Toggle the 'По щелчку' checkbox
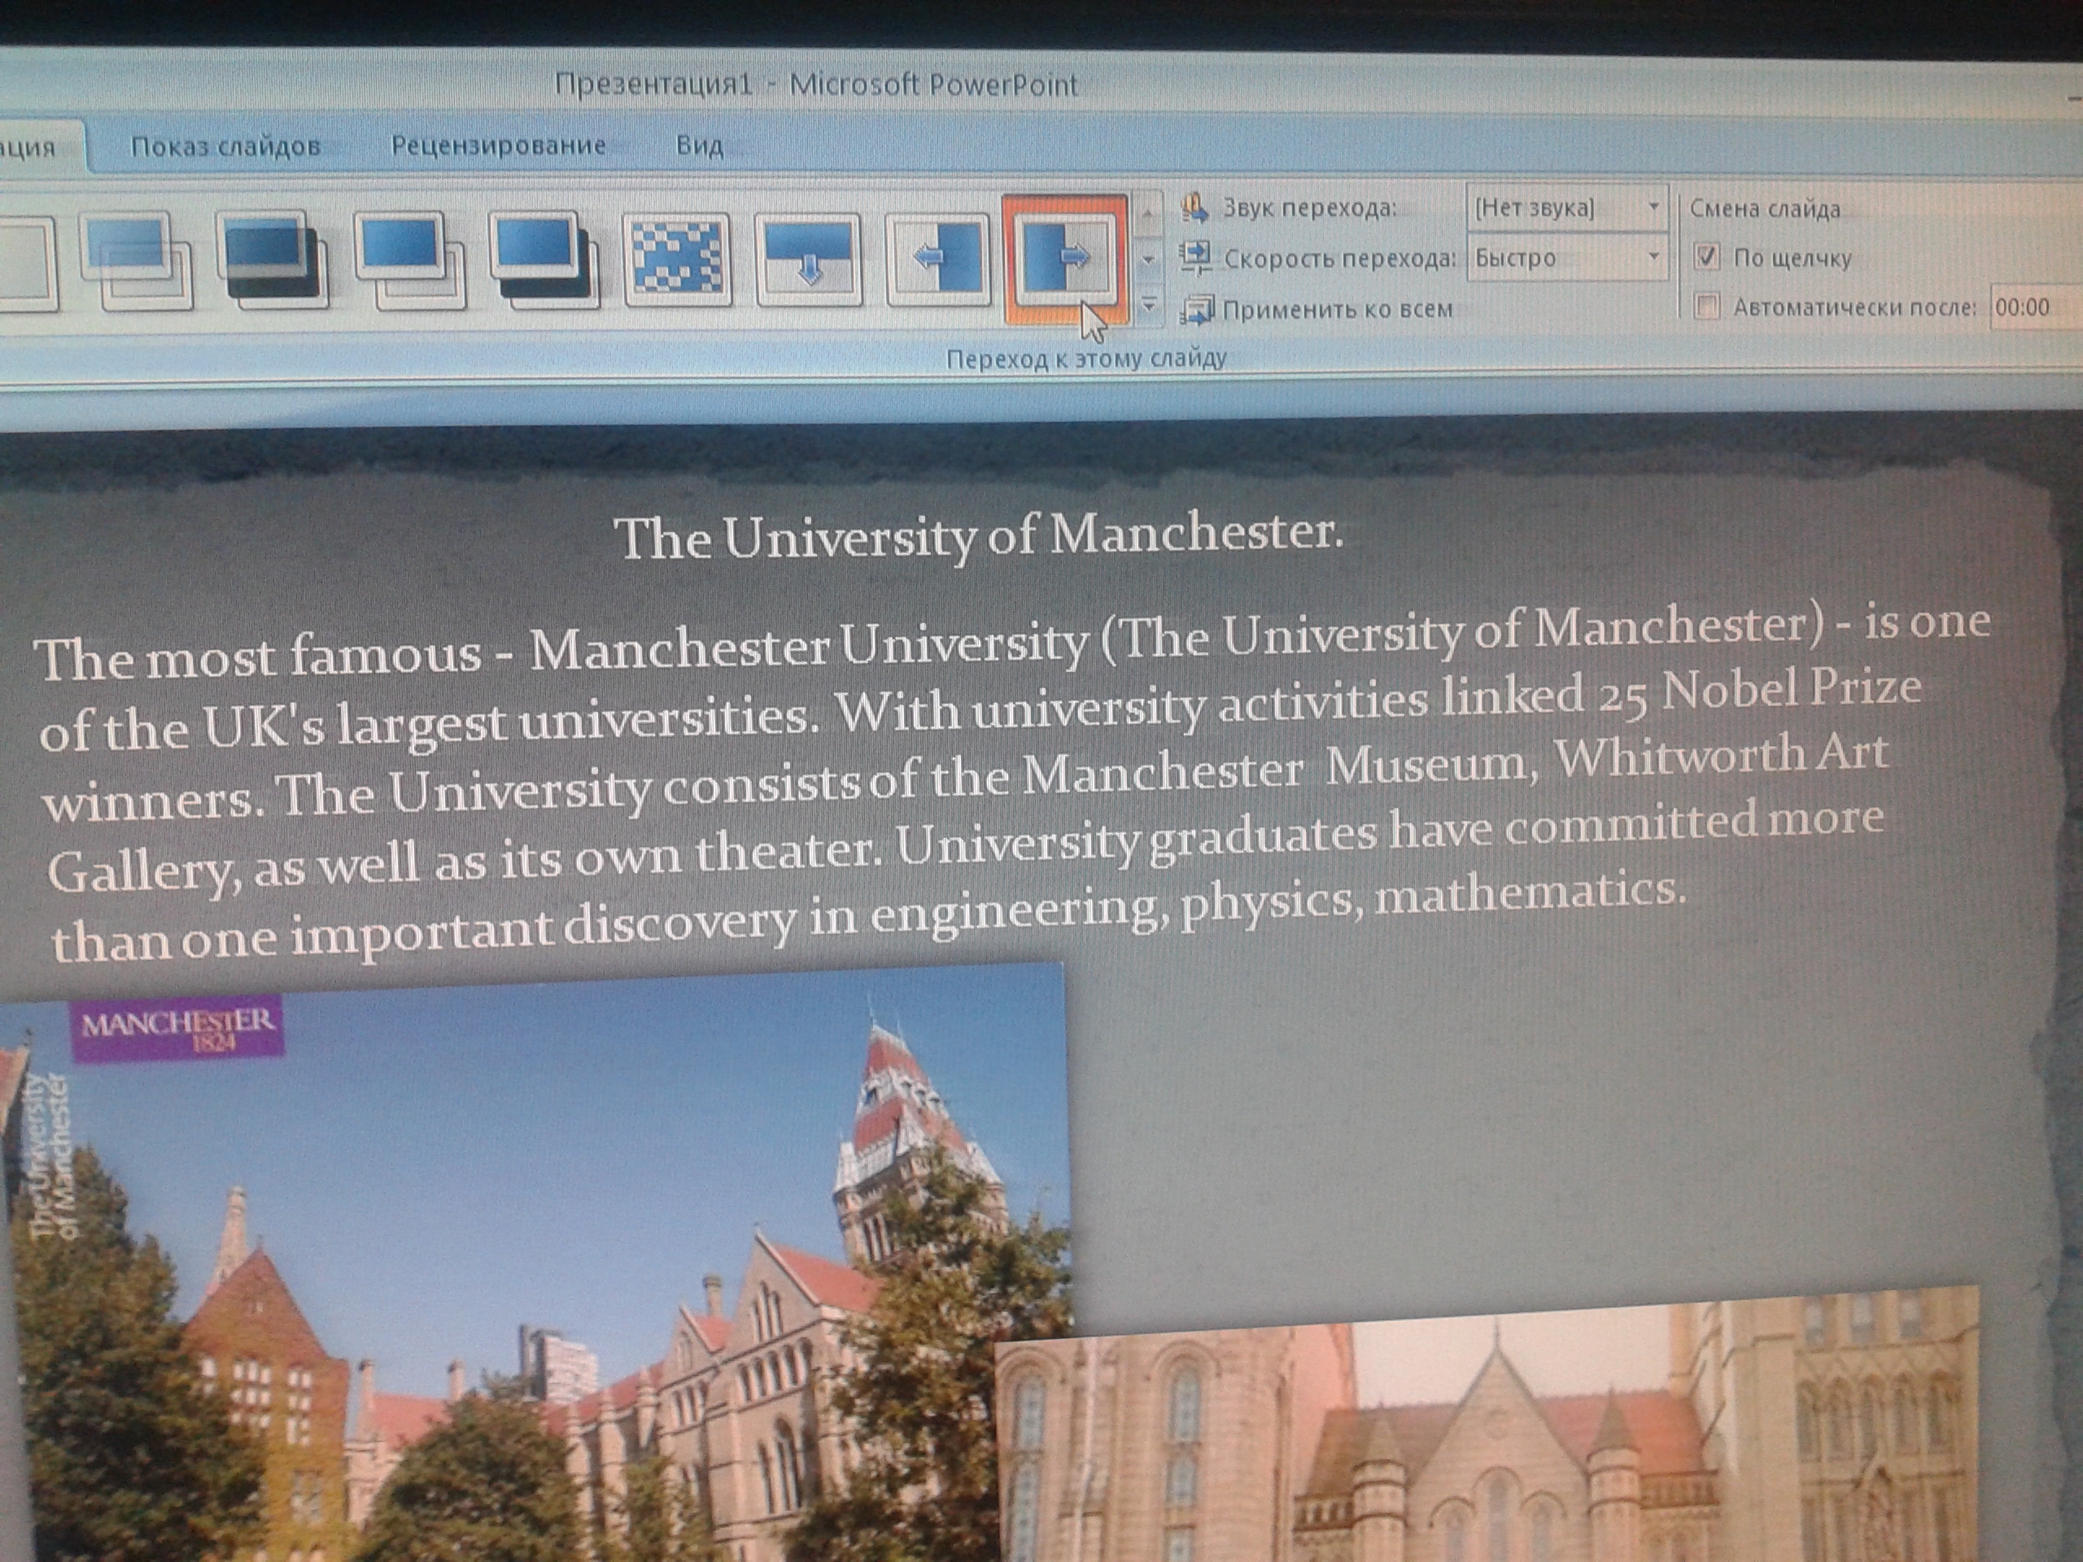This screenshot has width=2083, height=1562. pos(1707,256)
